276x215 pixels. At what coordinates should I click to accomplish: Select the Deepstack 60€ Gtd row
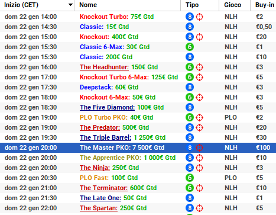(x=138, y=87)
